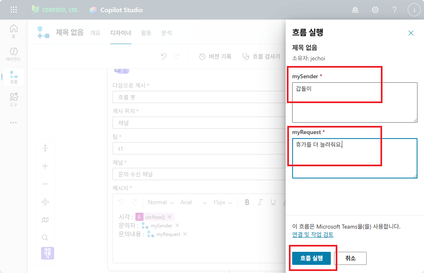Click the 취소 cancel button

(350, 258)
